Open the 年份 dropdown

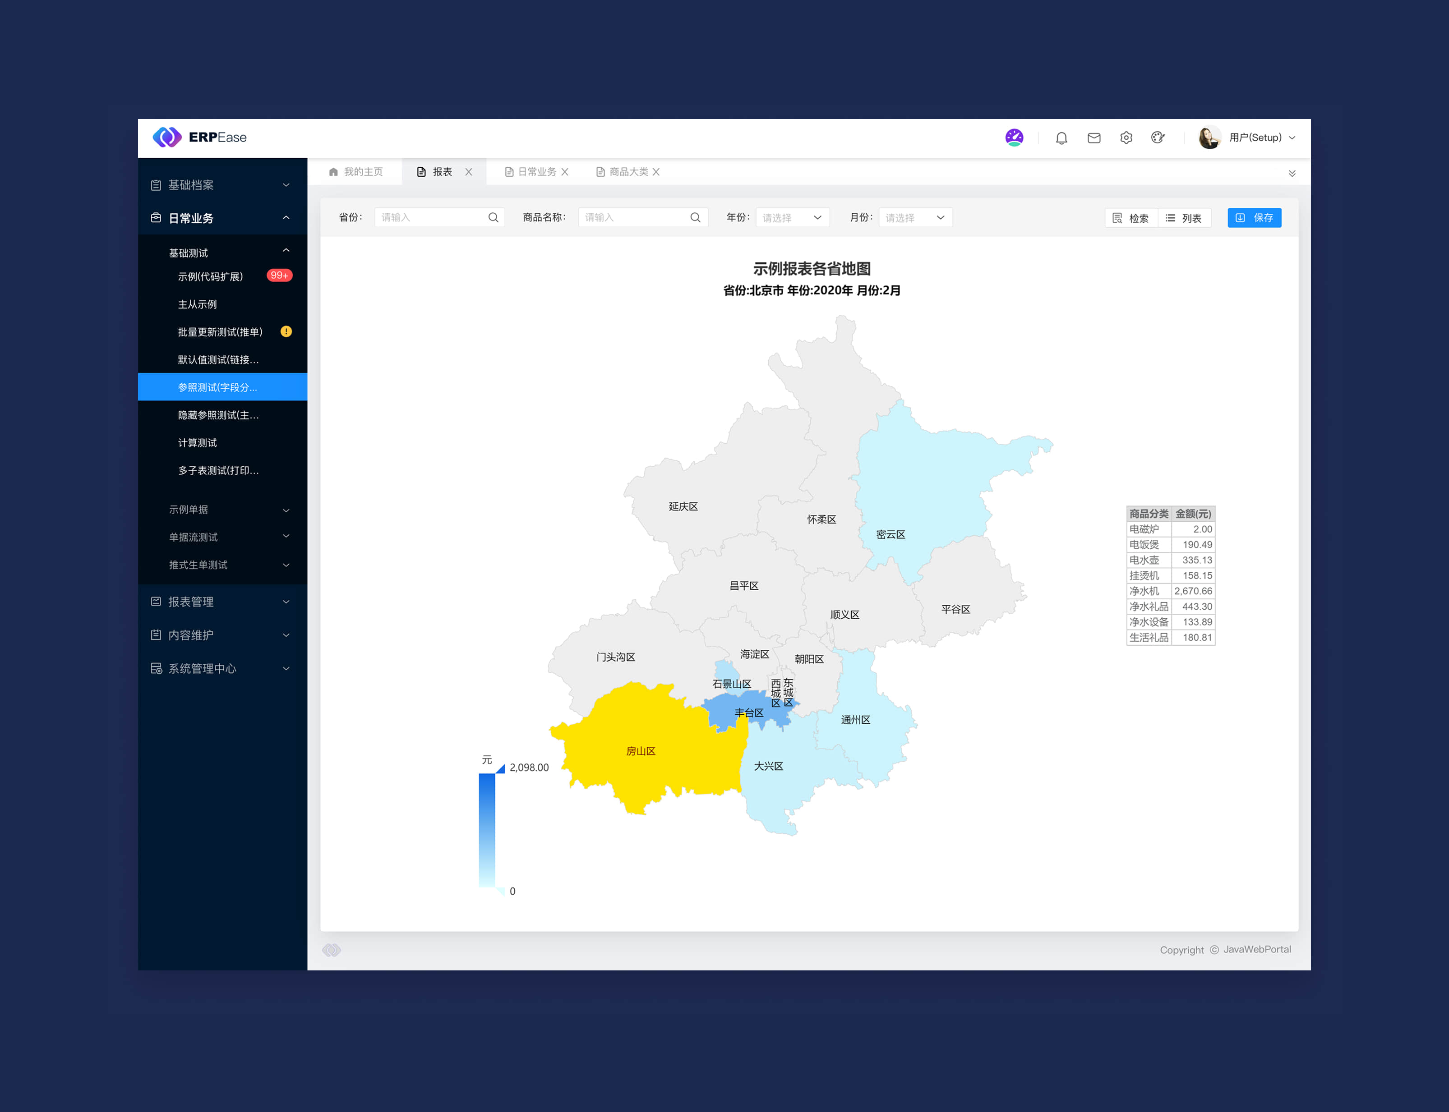[x=792, y=217]
